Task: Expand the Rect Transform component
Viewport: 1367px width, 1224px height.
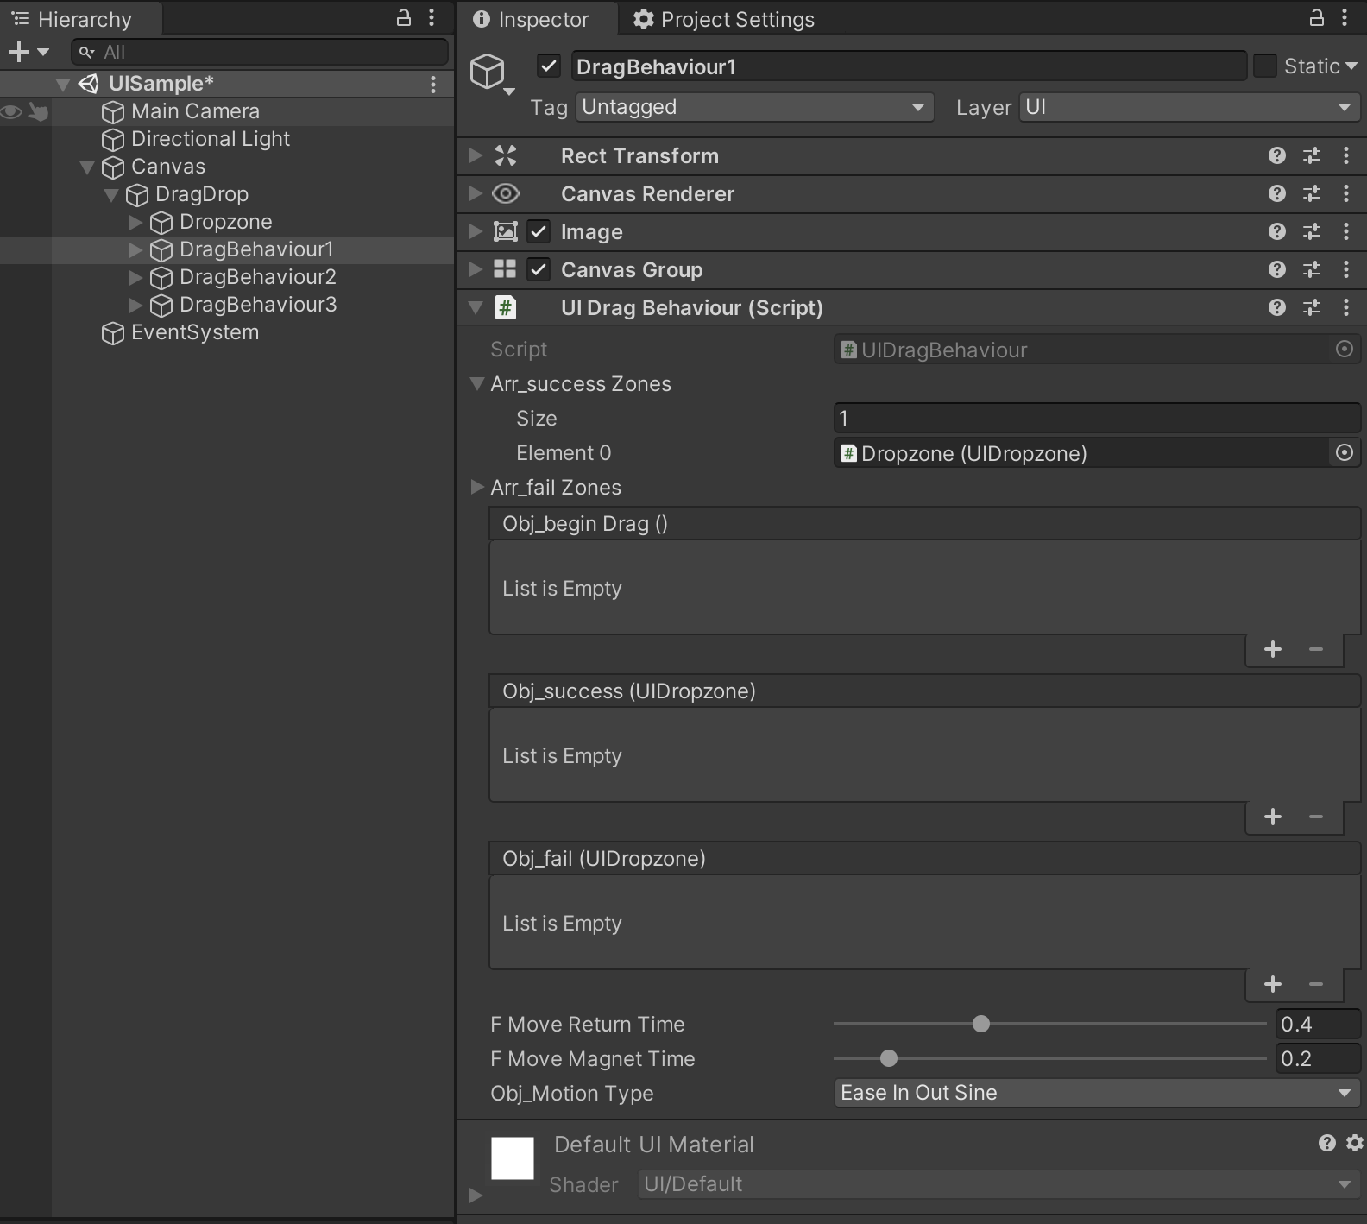Action: click(x=476, y=155)
